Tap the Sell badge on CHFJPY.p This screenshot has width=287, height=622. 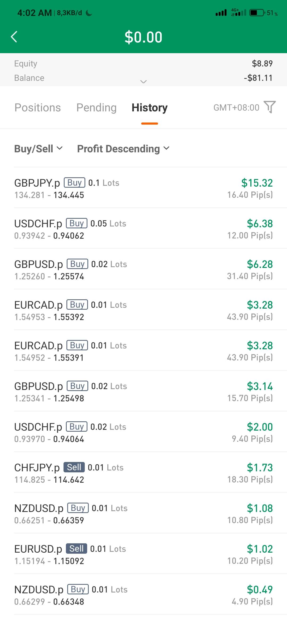point(74,467)
